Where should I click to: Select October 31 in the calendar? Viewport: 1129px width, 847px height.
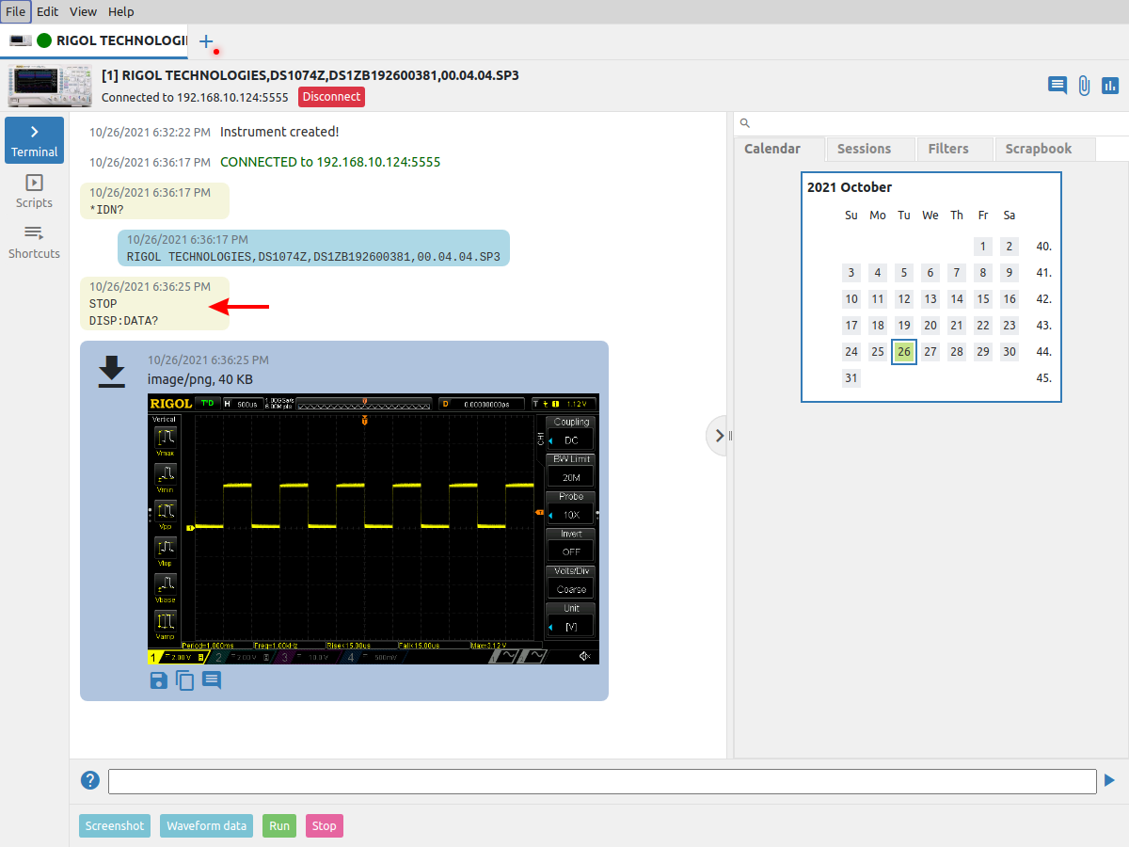pyautogui.click(x=851, y=378)
